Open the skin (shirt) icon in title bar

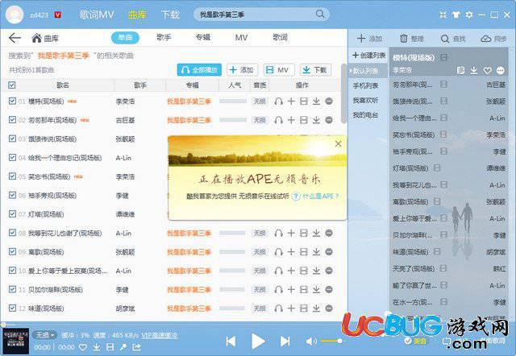pyautogui.click(x=456, y=14)
